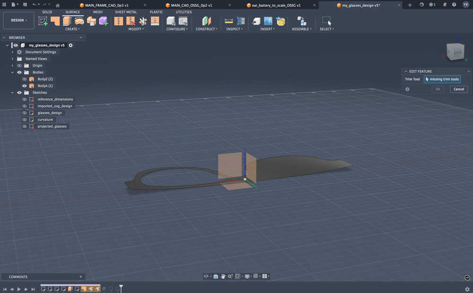Select the Trim scissors tool

click(143, 21)
